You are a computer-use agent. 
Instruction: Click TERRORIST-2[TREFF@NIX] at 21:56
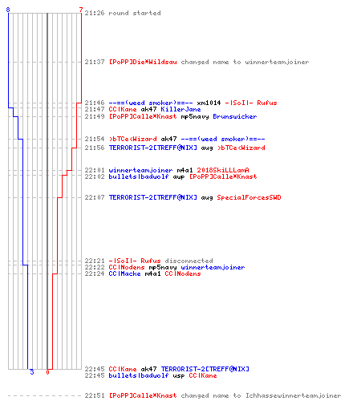tap(152, 148)
